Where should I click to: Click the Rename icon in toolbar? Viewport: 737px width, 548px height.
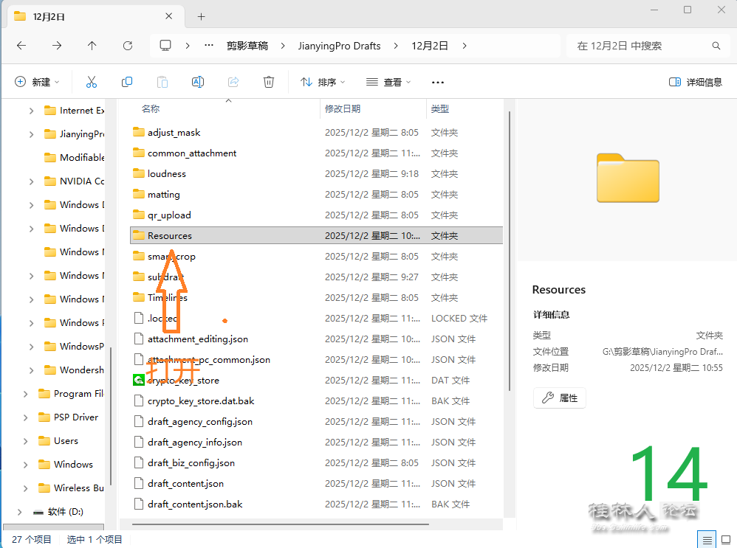point(198,82)
